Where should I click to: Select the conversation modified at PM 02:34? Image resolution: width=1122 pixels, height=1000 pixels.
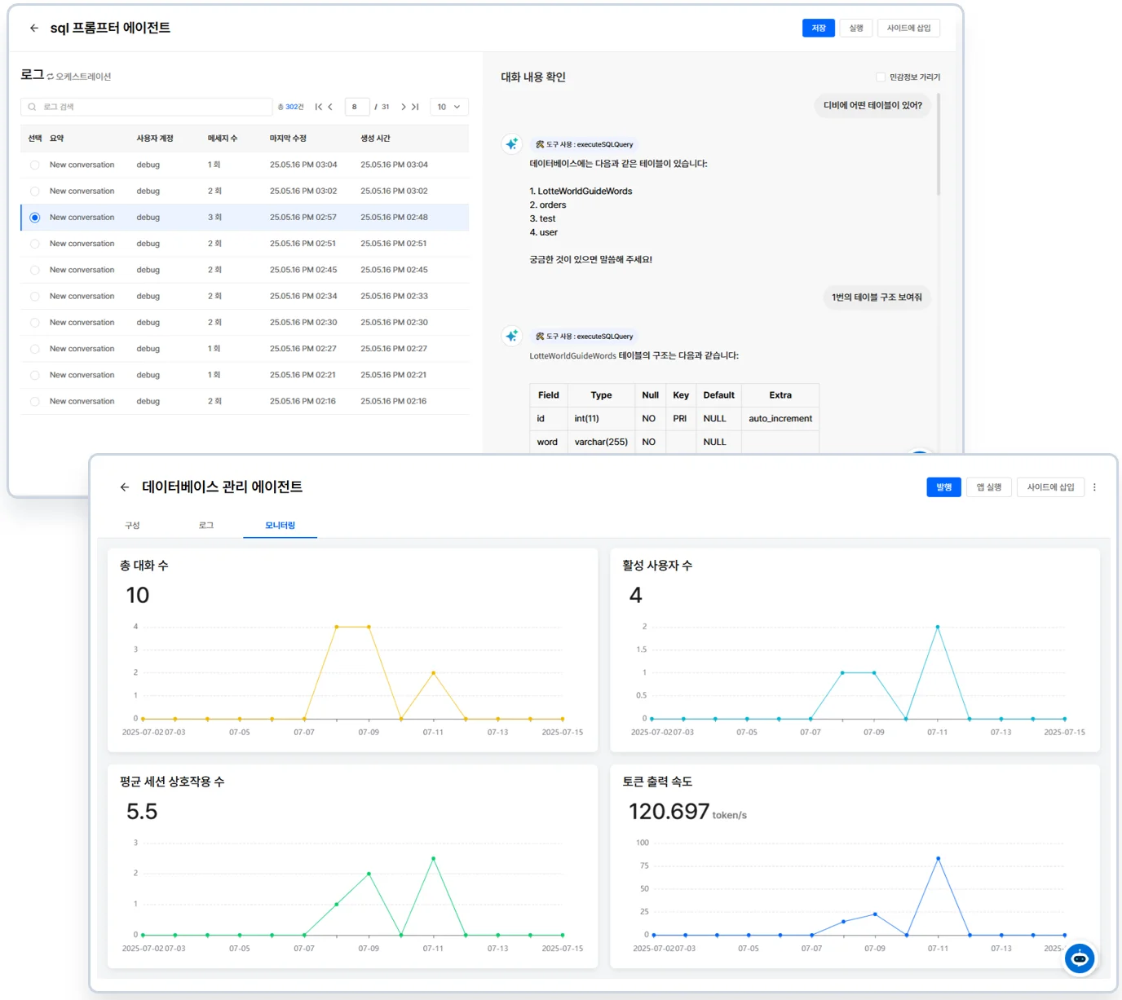(x=34, y=297)
